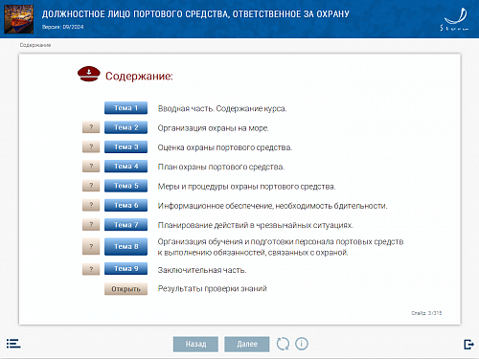Click the question mark button for Тема 3
479x359 pixels.
pyautogui.click(x=91, y=146)
